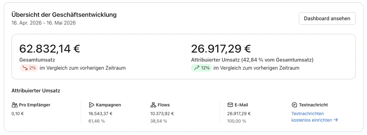
Task: Follow the Textnachrichten kostenlos einrichten link
Action: pos(314,117)
